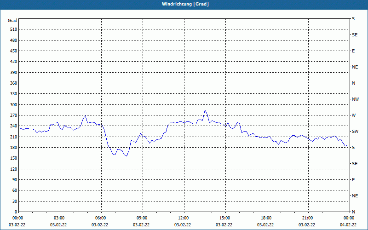The image size is (368, 230).
Task: Click the 510 value on the y-axis
Action: [13, 29]
